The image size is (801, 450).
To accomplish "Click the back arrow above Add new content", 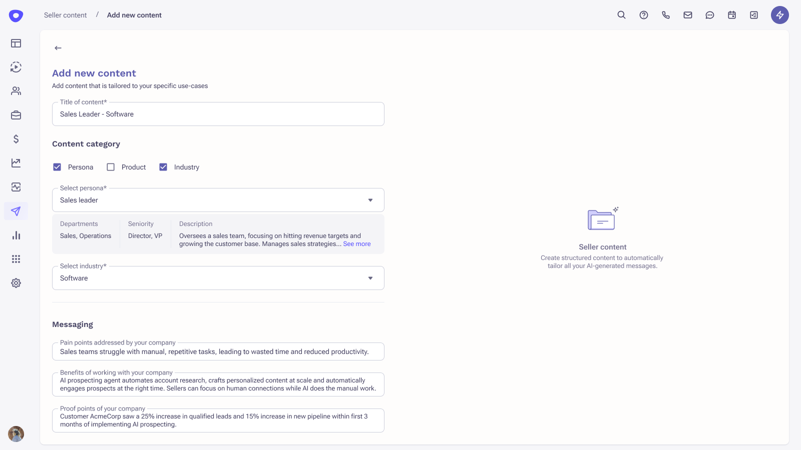I will (58, 47).
